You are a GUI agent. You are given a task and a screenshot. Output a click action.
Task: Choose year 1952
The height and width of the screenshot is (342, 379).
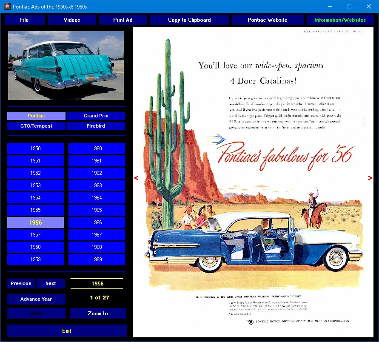(36, 173)
